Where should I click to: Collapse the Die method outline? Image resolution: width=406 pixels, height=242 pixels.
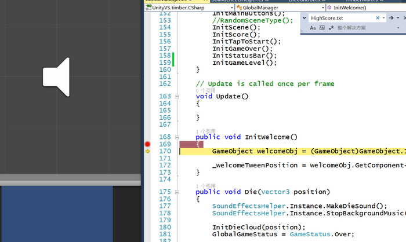tap(177, 192)
